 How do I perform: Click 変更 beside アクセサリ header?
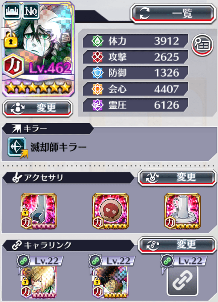point(177,177)
